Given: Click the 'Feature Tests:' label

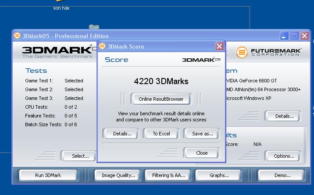Looking at the screenshot, I should tap(40, 116).
